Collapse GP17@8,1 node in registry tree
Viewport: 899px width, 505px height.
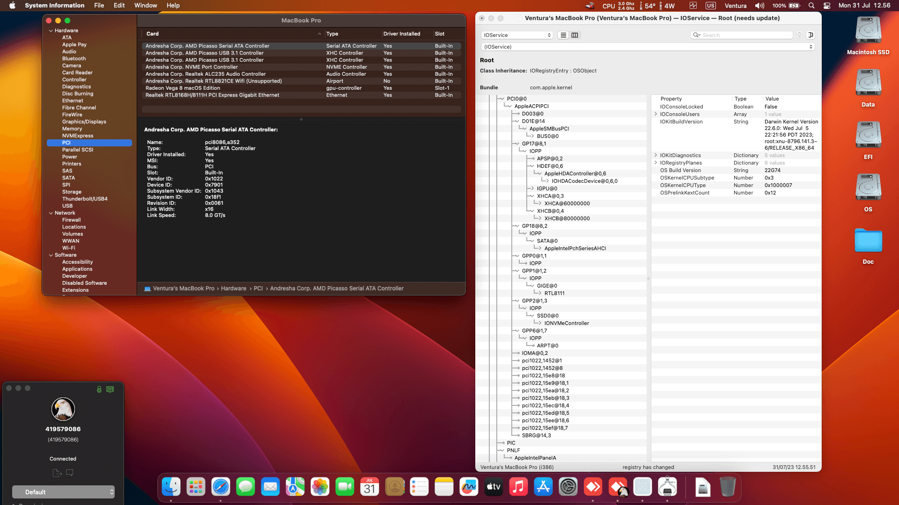point(517,144)
